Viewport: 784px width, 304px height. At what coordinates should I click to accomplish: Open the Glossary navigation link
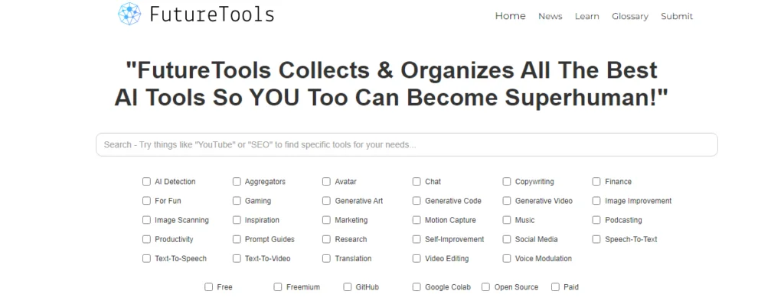630,17
